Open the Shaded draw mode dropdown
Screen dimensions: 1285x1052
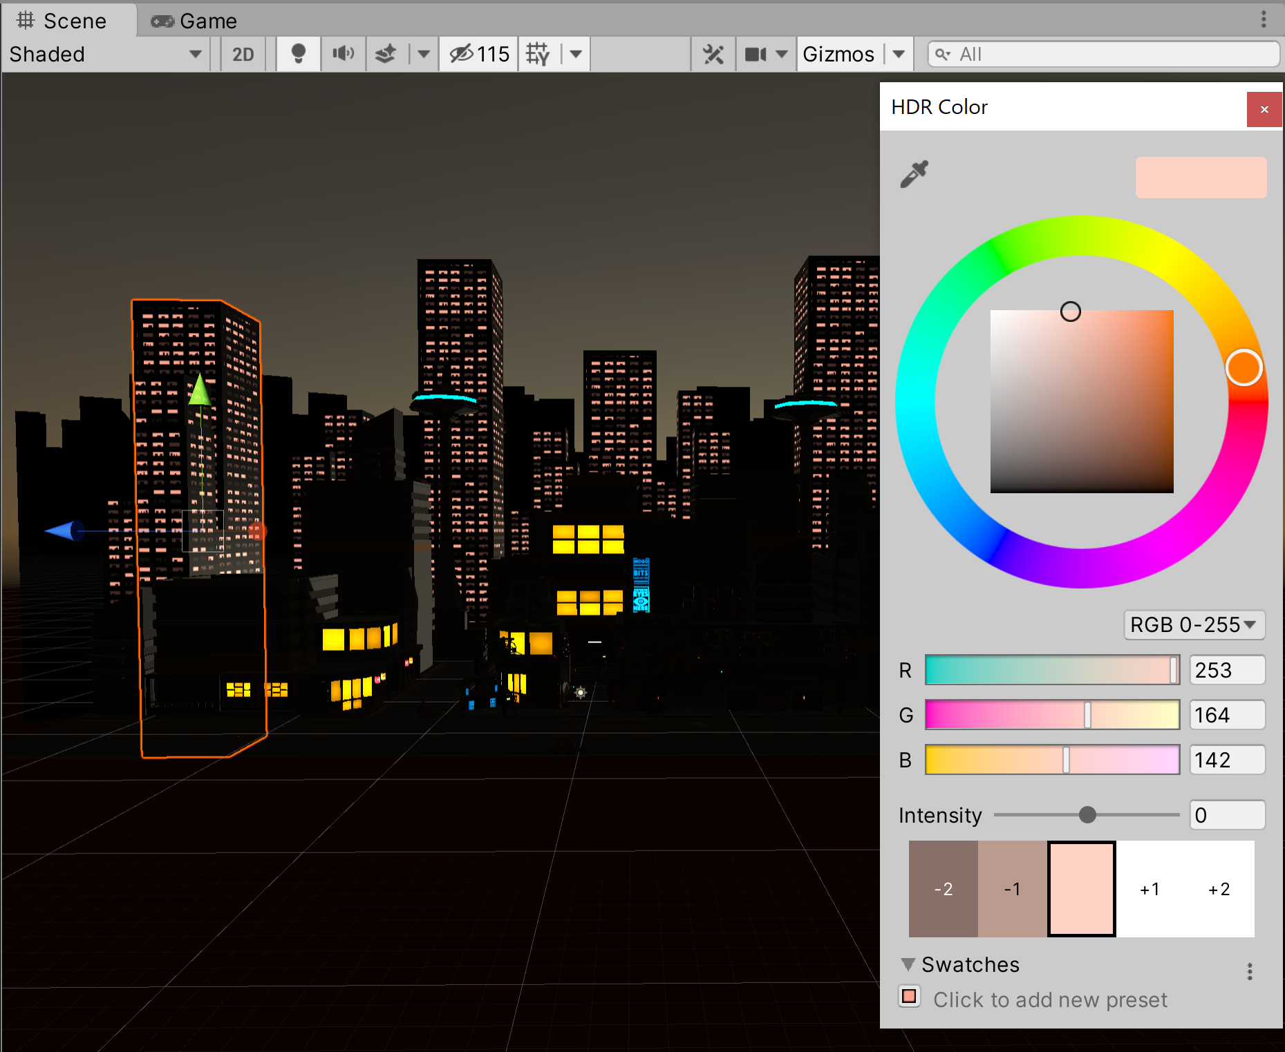pyautogui.click(x=105, y=54)
